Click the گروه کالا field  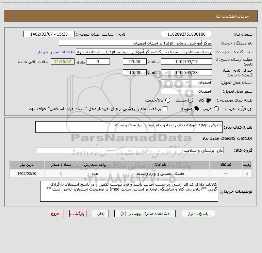click(130, 150)
